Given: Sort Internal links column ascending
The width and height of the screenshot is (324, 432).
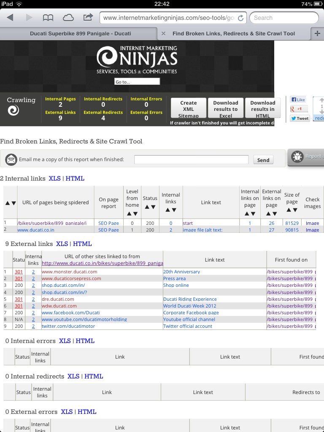Looking at the screenshot, I should [x=167, y=210].
